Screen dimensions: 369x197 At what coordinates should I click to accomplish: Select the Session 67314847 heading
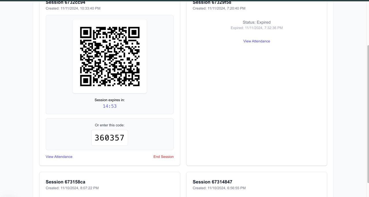(212, 182)
